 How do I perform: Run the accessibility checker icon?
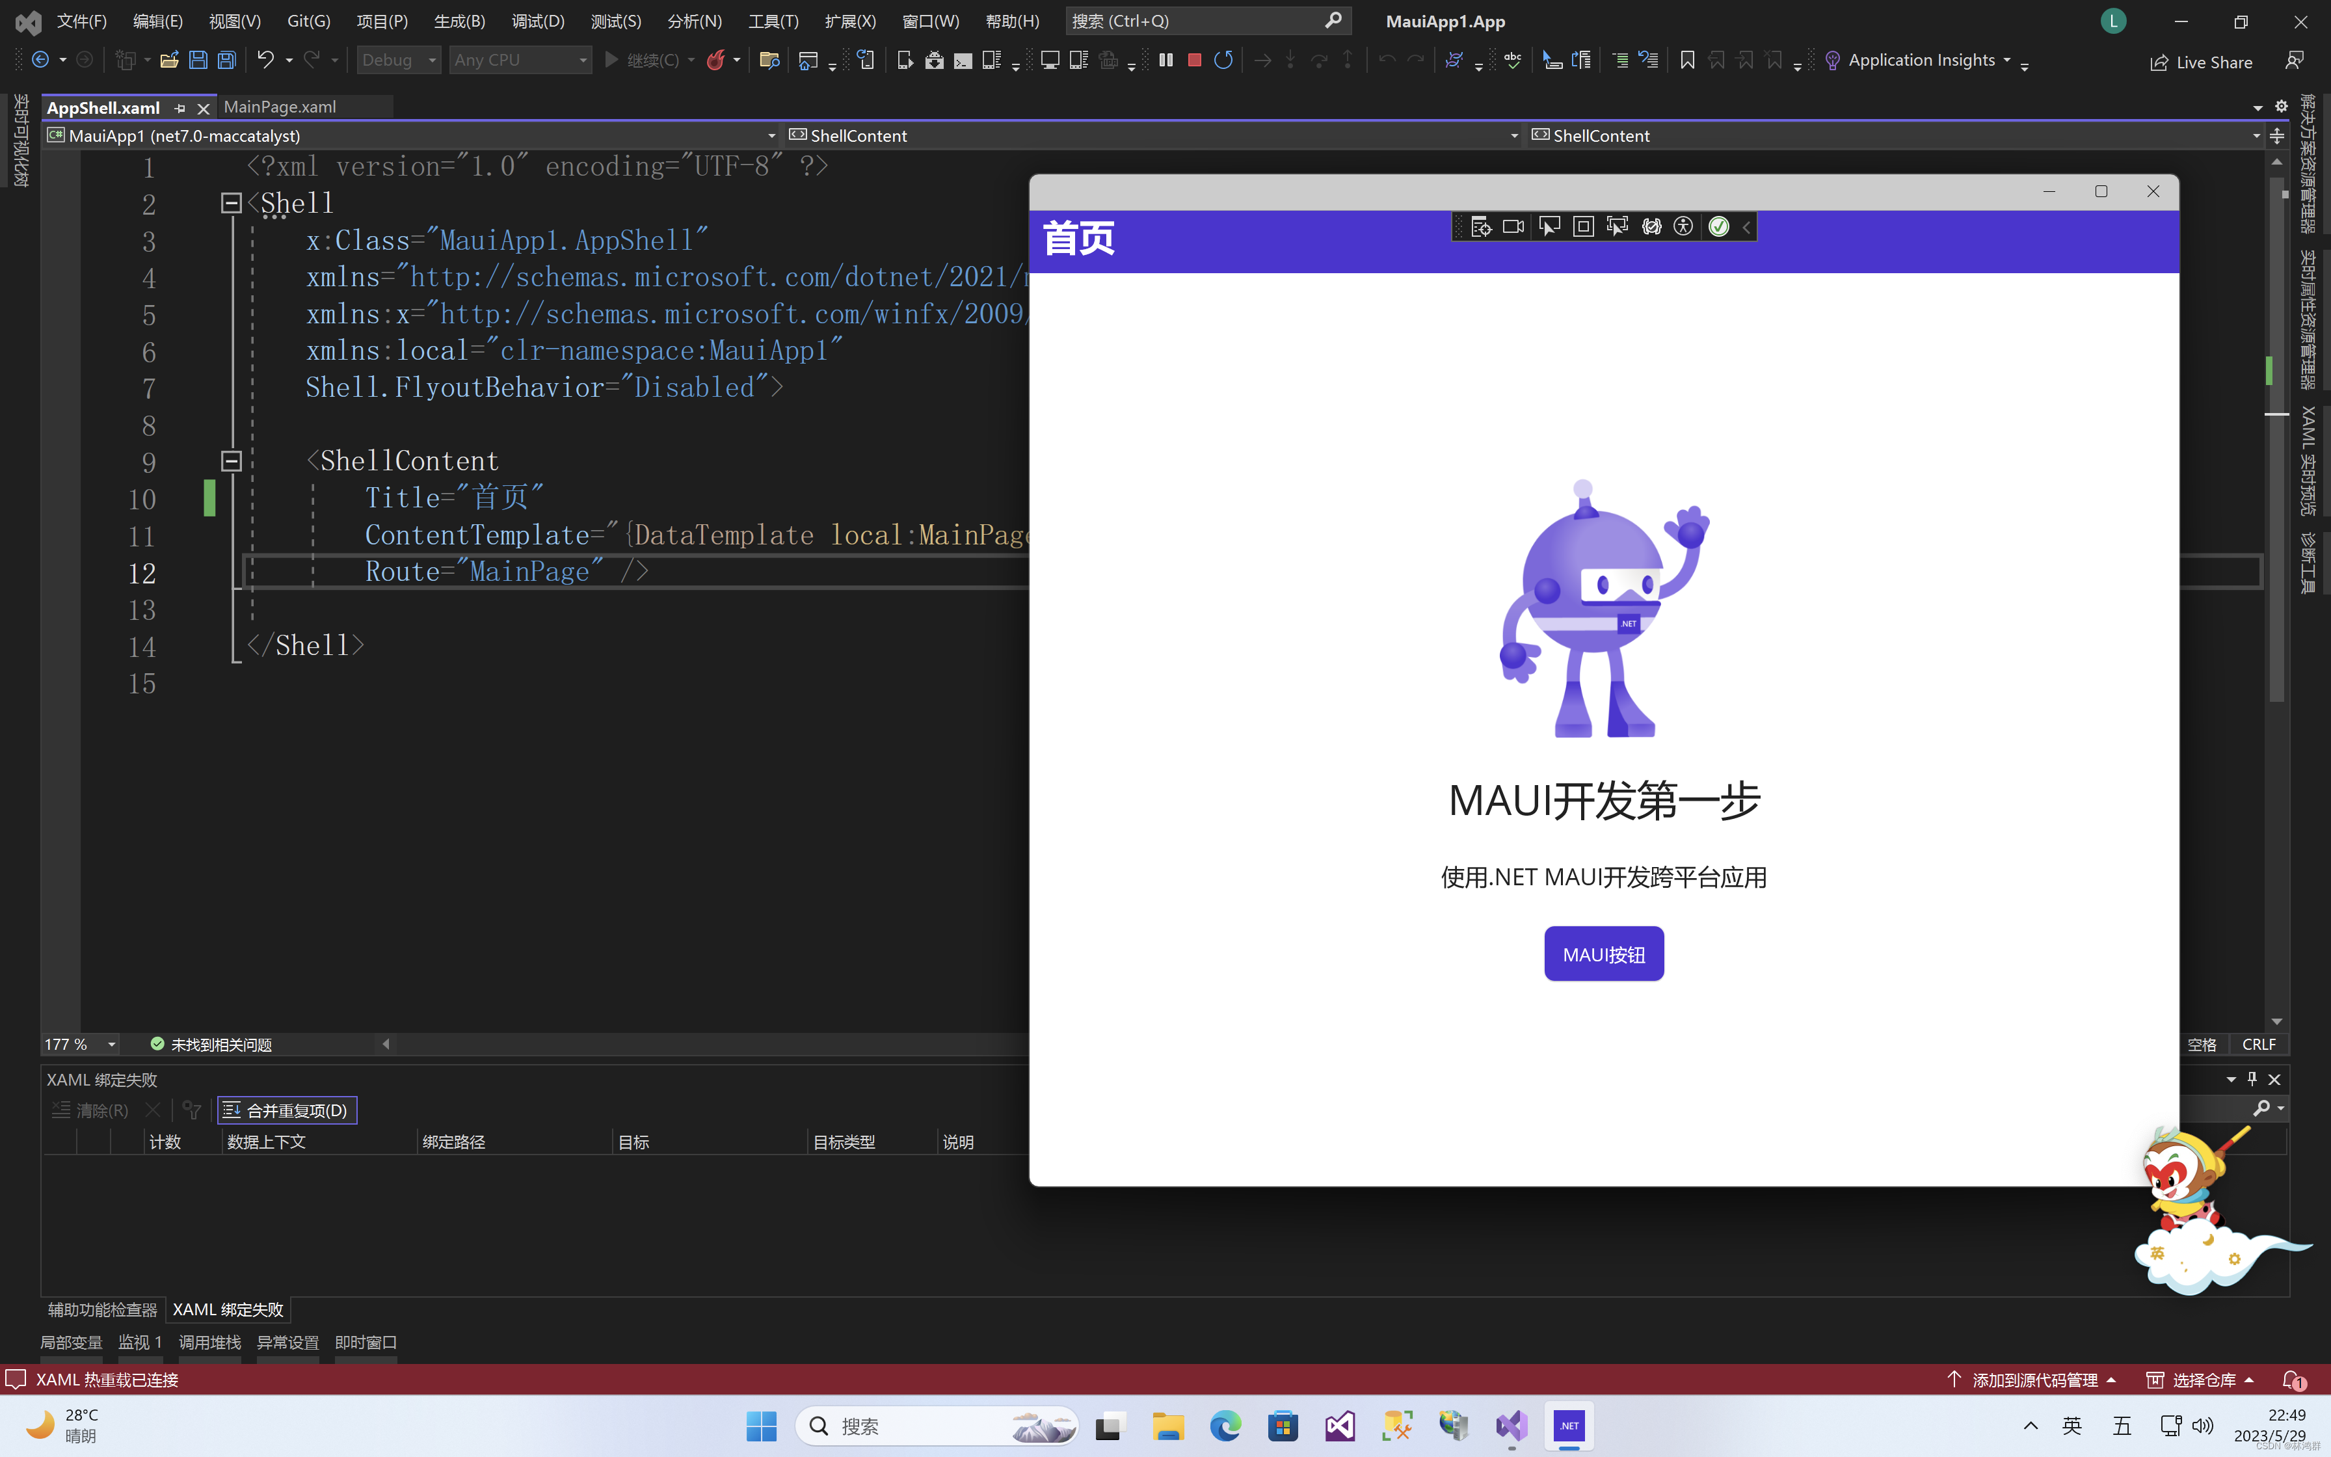point(1685,226)
